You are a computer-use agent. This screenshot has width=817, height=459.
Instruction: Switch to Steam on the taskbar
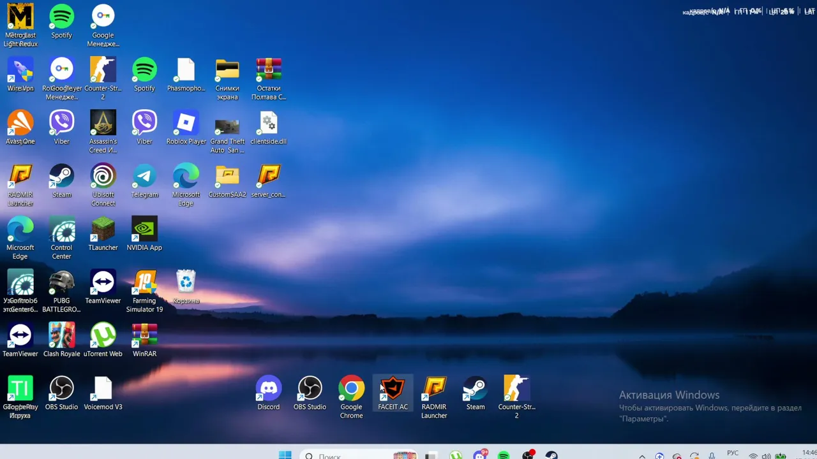(551, 455)
